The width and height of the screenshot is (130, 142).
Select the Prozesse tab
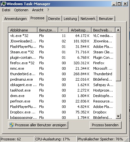[x=38, y=18]
